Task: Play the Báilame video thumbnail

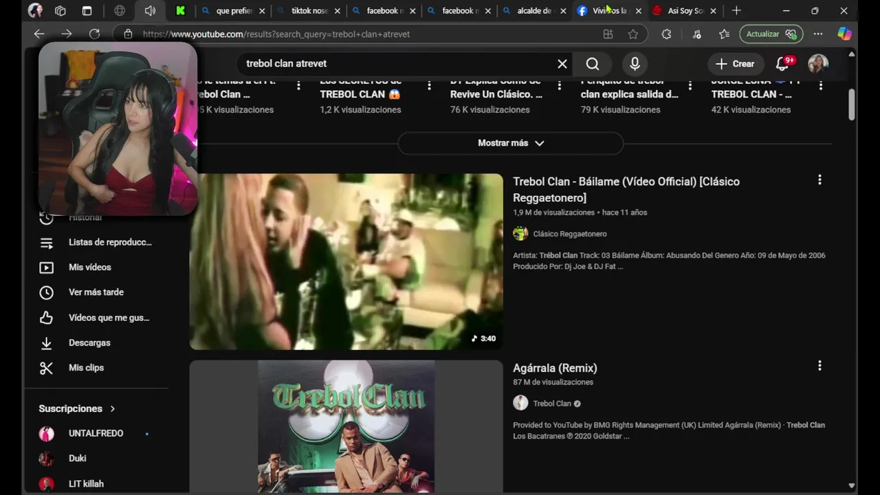Action: point(346,262)
